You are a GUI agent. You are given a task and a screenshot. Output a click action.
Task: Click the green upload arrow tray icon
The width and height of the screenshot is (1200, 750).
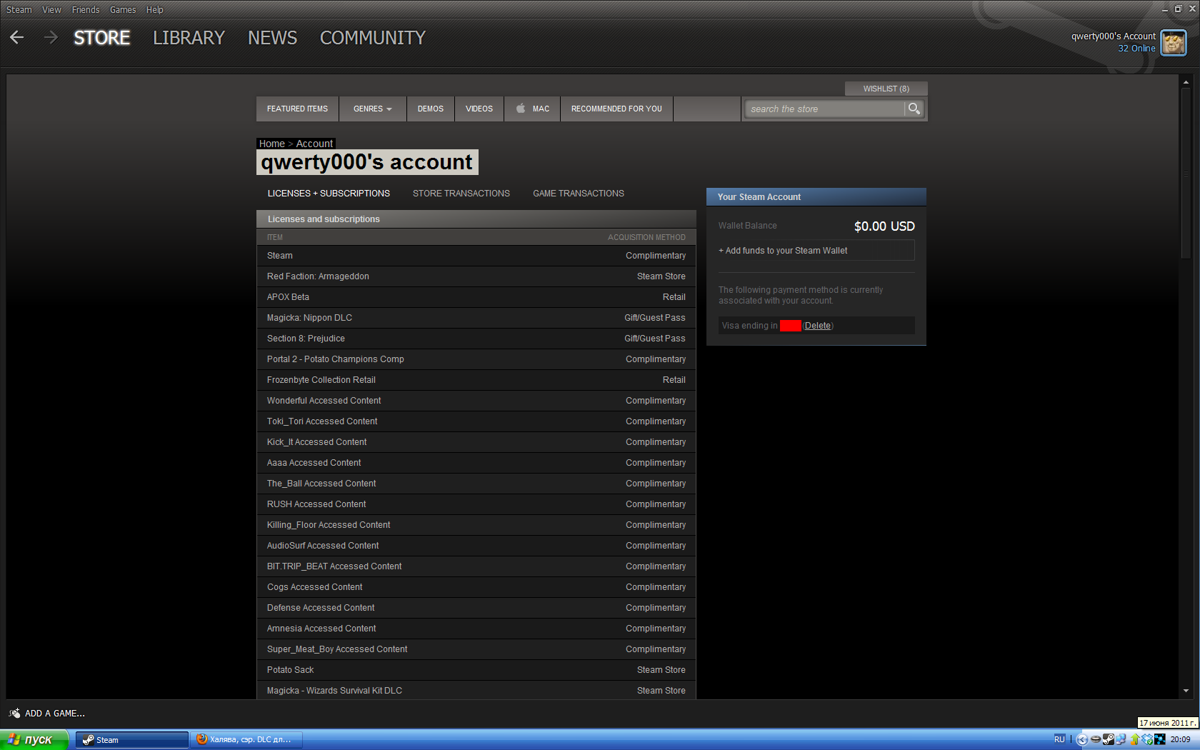[x=1135, y=739]
